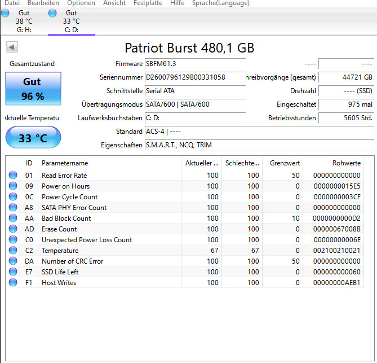This screenshot has height=363, width=377.
Task: Click the ID column header
Action: tap(29, 163)
